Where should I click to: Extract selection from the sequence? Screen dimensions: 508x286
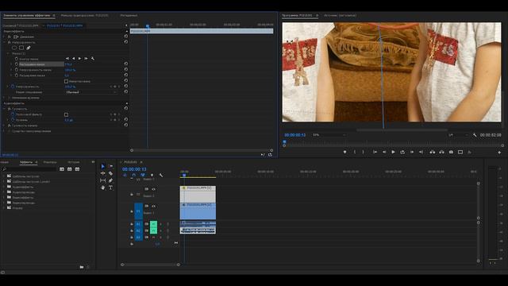click(441, 152)
